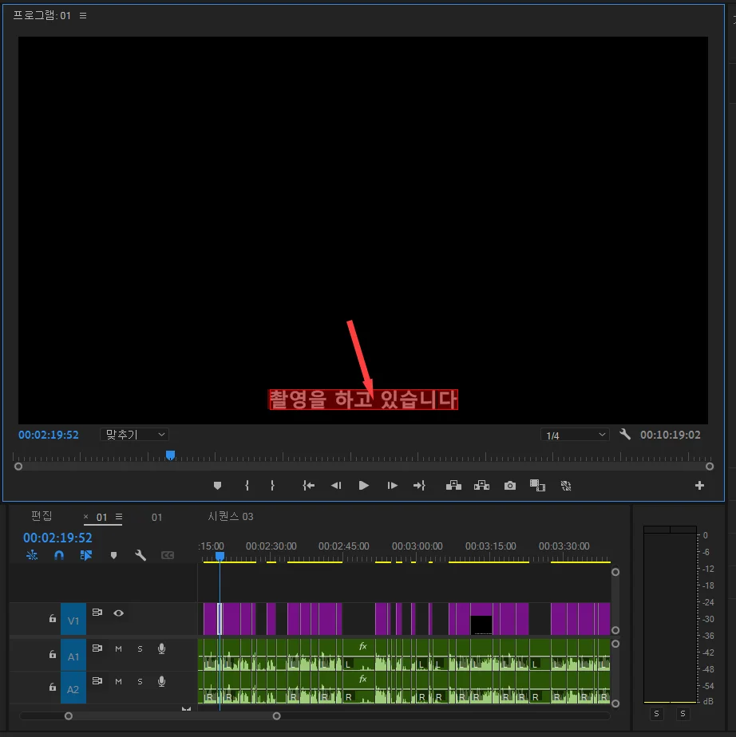Add a marker in the timeline
The width and height of the screenshot is (736, 737).
coord(113,556)
